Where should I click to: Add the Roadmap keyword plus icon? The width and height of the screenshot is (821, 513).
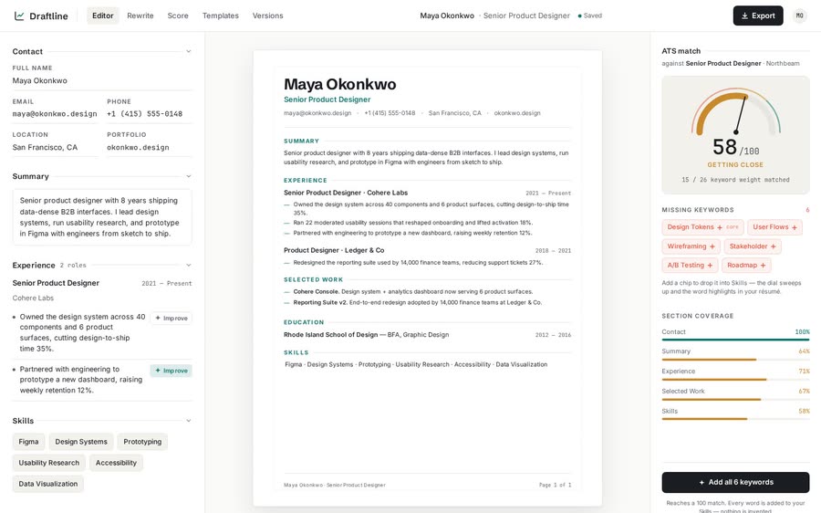coord(763,265)
